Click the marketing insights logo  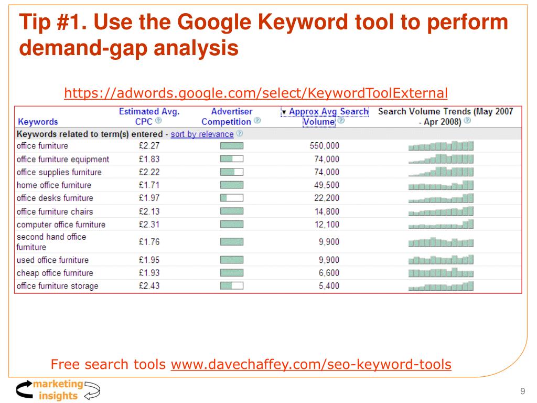tap(58, 390)
